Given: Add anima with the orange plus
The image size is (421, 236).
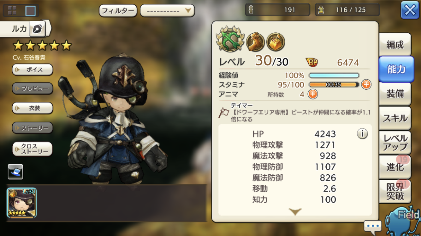Looking at the screenshot, I should [x=312, y=94].
